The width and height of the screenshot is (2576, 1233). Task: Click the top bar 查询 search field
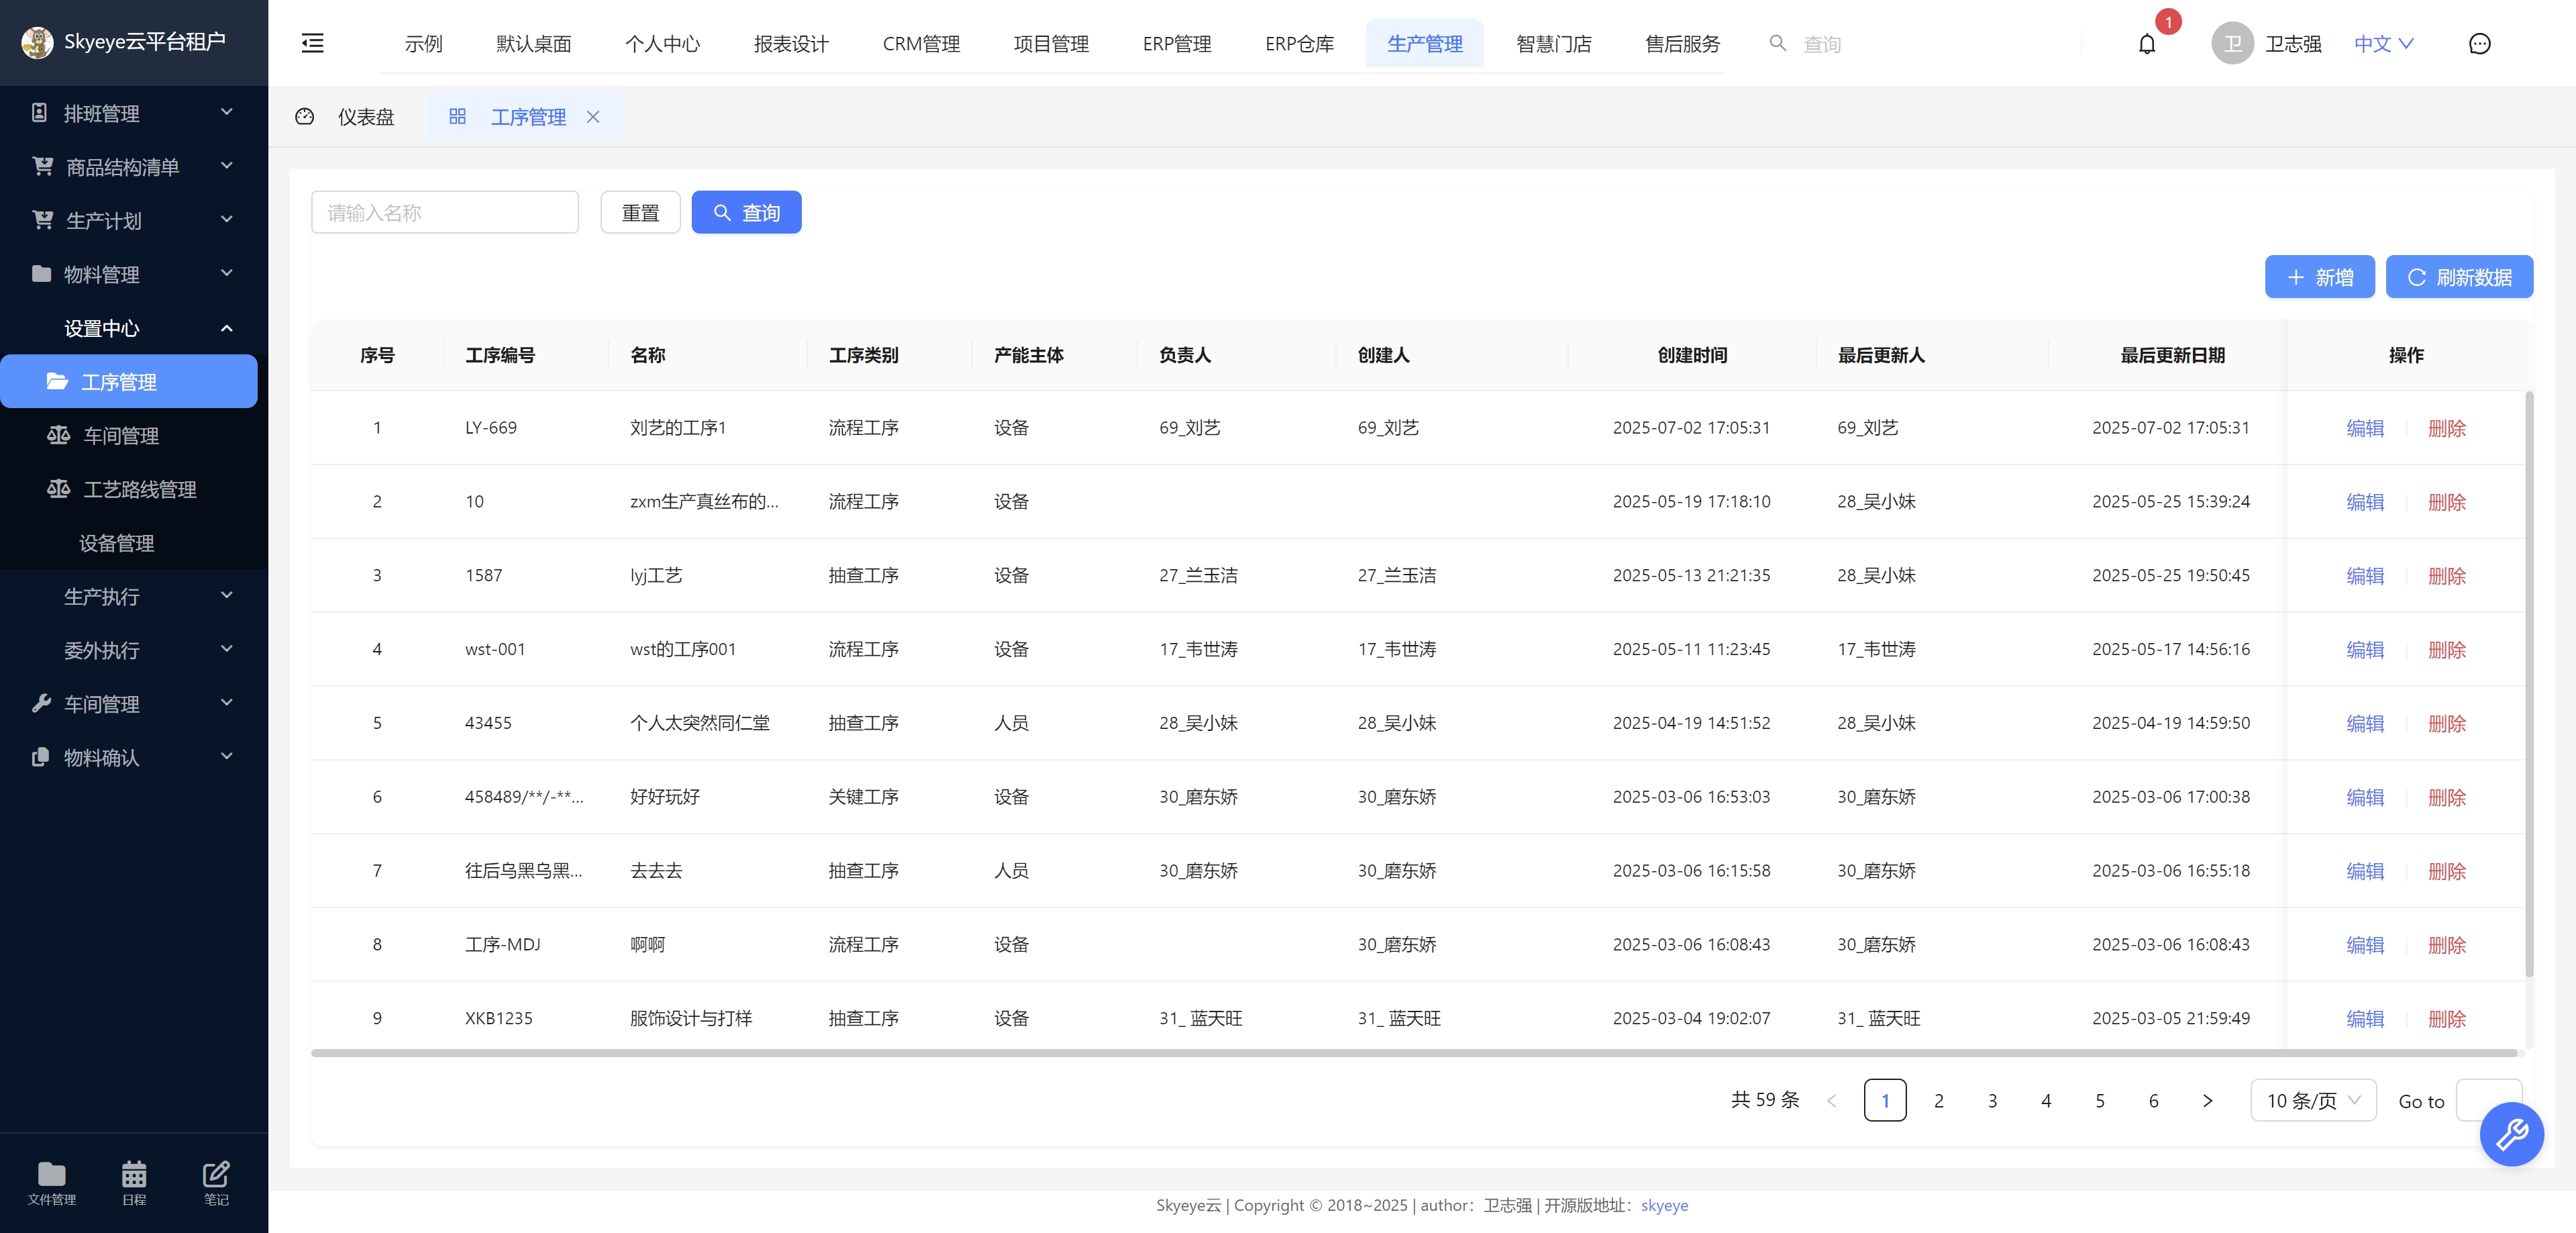[x=1821, y=44]
